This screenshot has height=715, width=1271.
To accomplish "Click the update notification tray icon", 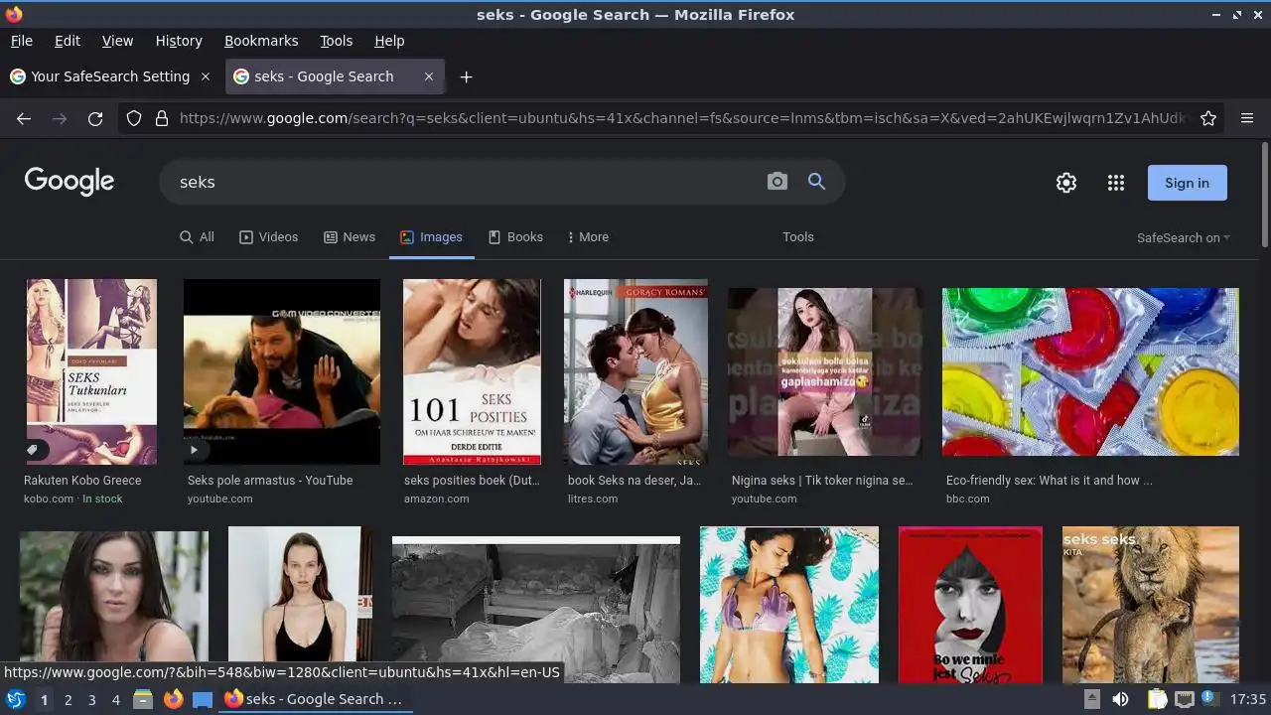I will 1211,699.
